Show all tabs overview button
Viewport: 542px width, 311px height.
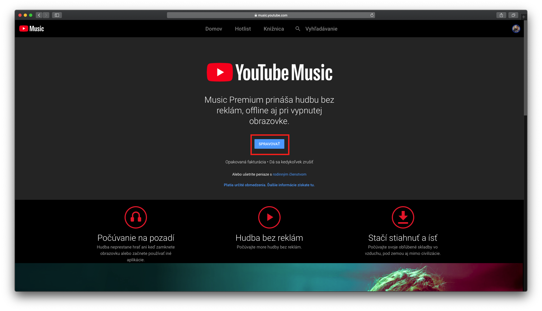513,15
